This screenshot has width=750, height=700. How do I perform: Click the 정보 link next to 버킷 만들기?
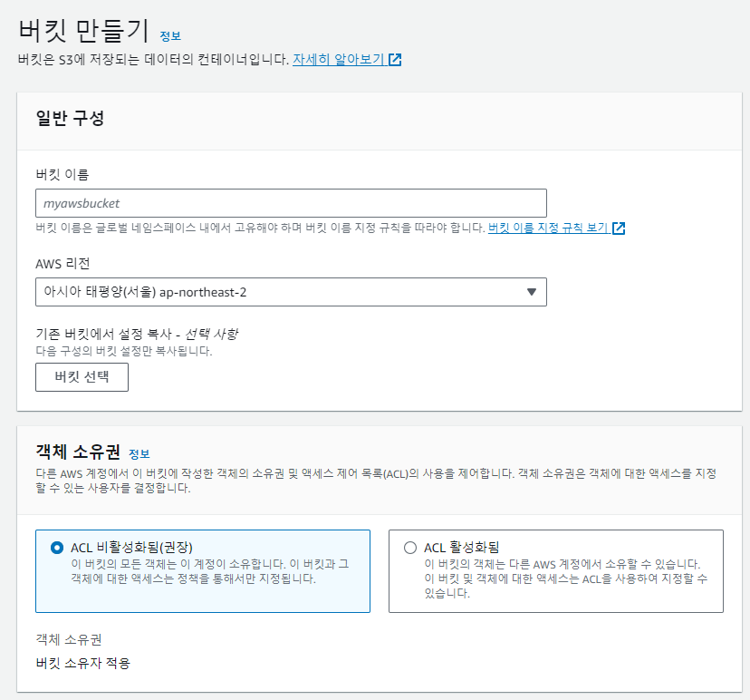(170, 36)
